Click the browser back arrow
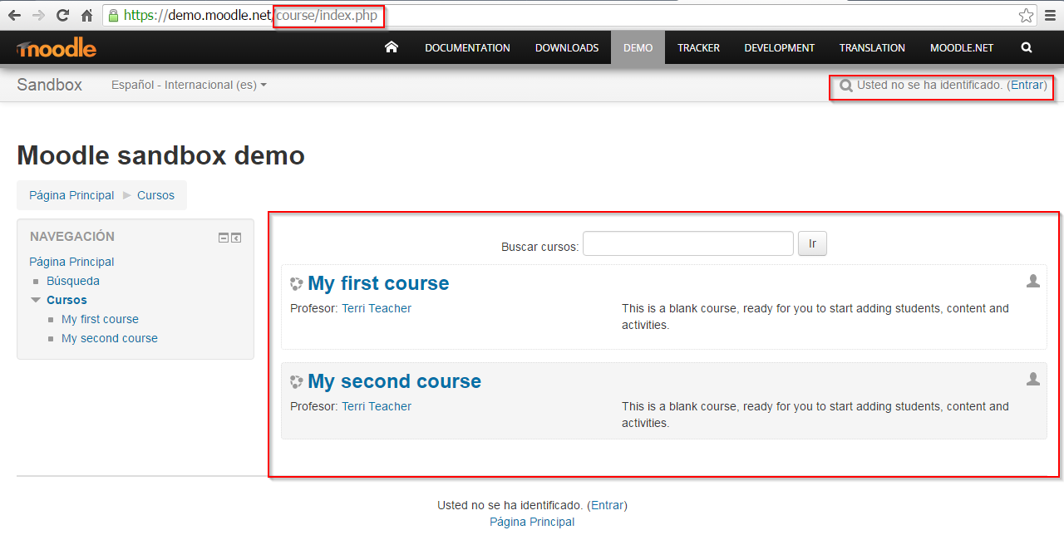This screenshot has height=535, width=1064. coord(14,15)
